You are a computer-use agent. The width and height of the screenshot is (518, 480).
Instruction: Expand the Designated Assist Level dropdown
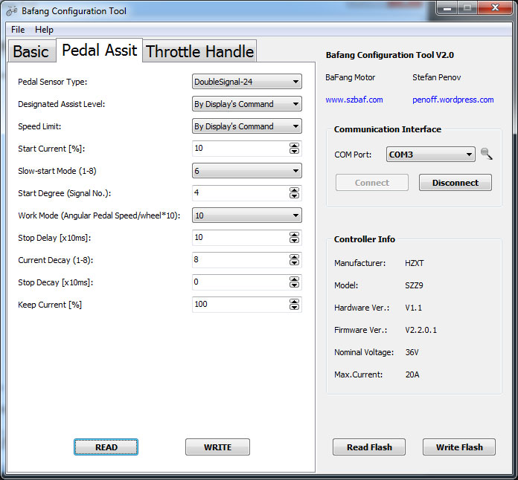click(246, 104)
